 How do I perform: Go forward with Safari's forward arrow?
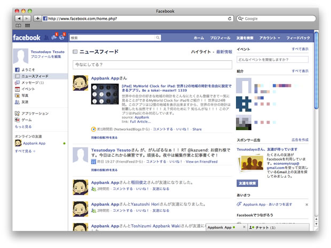(x=27, y=19)
